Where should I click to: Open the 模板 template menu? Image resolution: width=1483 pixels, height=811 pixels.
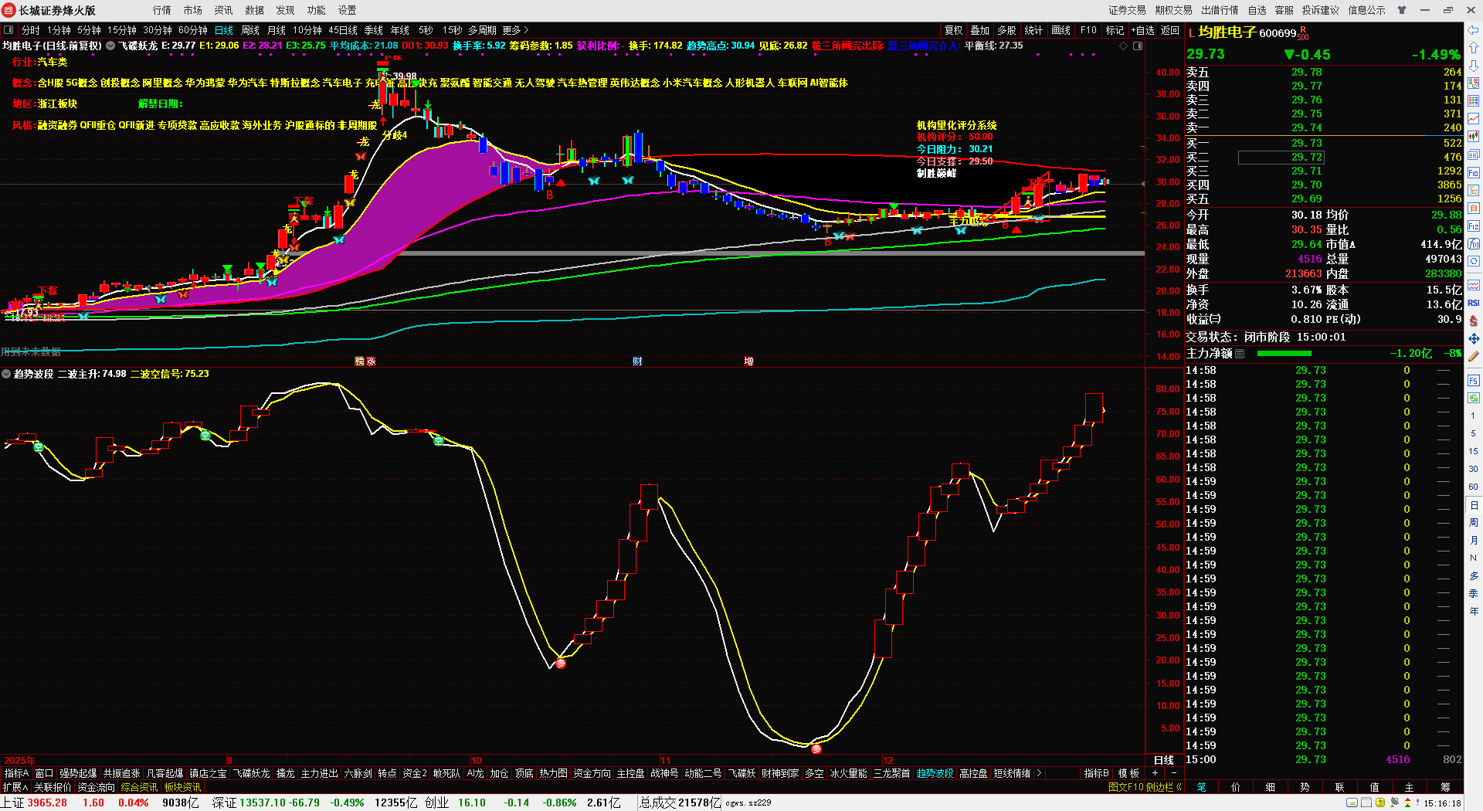click(x=1129, y=773)
